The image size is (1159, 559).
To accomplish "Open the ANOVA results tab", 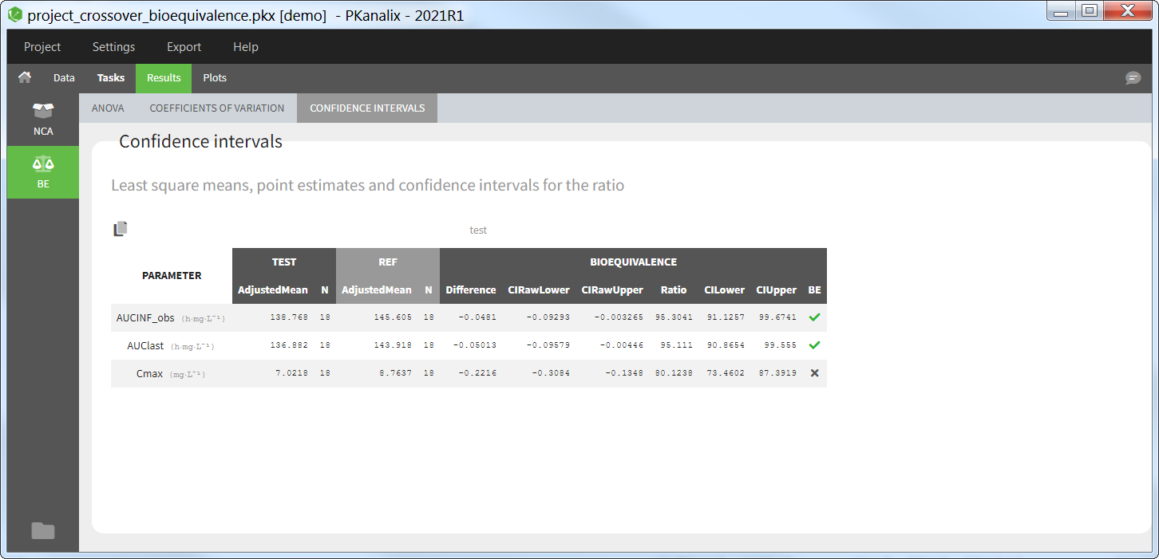I will pos(108,108).
